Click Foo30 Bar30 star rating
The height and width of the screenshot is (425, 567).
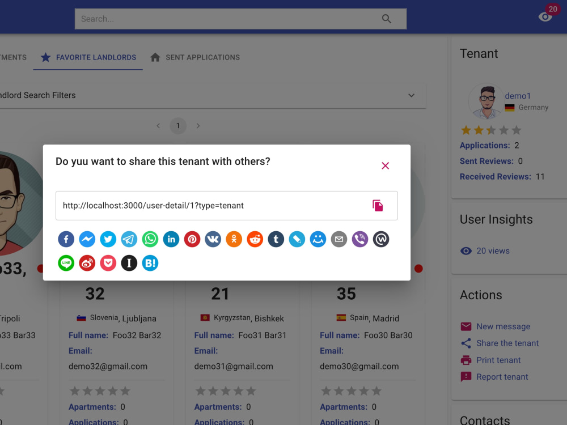click(351, 390)
